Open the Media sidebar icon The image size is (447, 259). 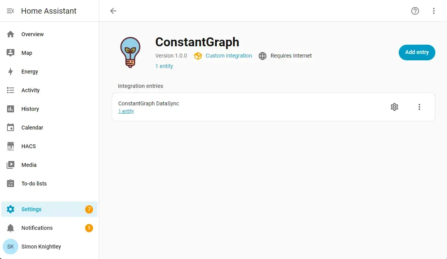[11, 165]
